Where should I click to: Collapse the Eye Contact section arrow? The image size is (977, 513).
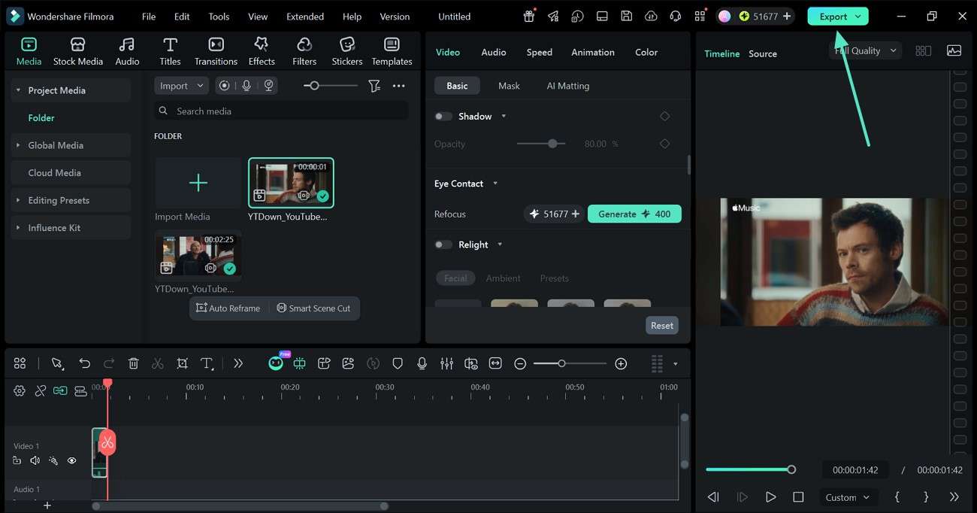click(495, 184)
